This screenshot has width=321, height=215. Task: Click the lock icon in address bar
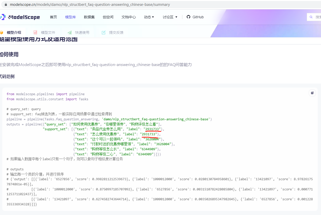tap(6, 5)
